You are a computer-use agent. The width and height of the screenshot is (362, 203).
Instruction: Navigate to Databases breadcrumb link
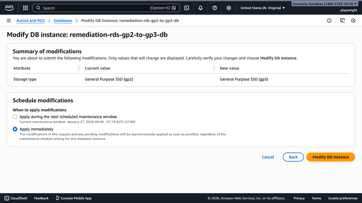tap(63, 21)
